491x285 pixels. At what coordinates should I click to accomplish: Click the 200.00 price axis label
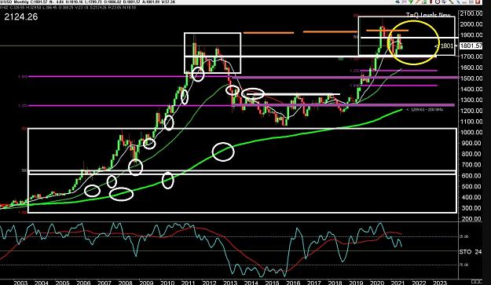pos(472,219)
